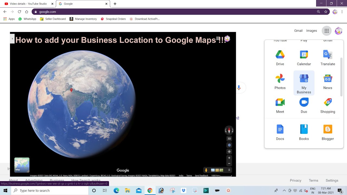Open the Windows Start menu
This screenshot has width=347, height=195.
point(5,190)
